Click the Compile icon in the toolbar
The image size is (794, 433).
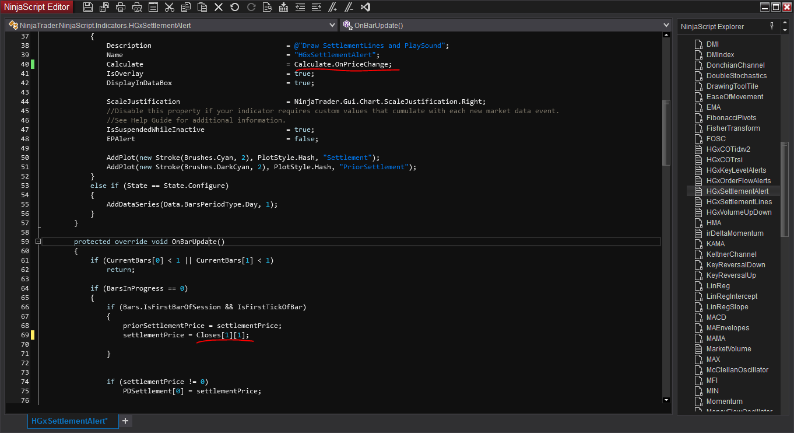283,7
